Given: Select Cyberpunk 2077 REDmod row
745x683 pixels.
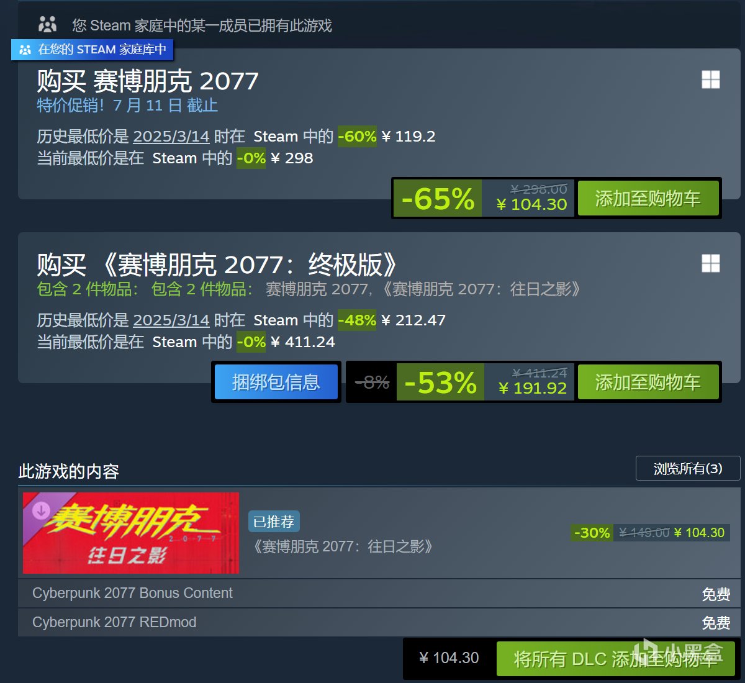Looking at the screenshot, I should click(x=379, y=622).
